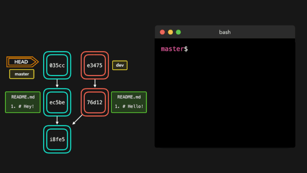Click the green maximize button of terminal
This screenshot has height=173, width=307.
pos(178,32)
